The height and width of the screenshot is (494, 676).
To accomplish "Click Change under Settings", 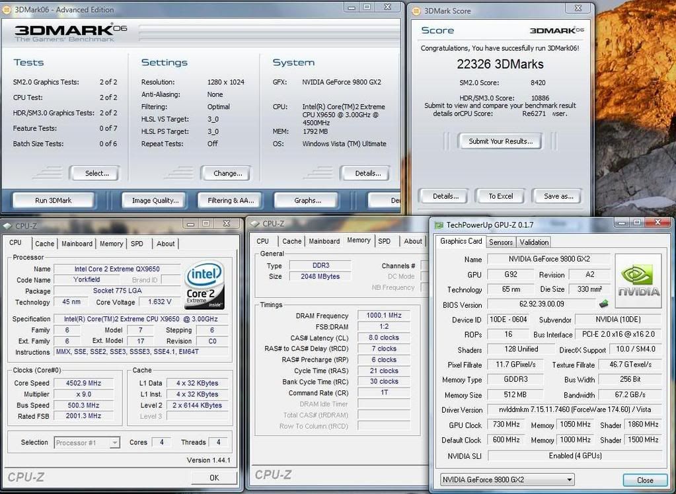I will click(x=227, y=173).
